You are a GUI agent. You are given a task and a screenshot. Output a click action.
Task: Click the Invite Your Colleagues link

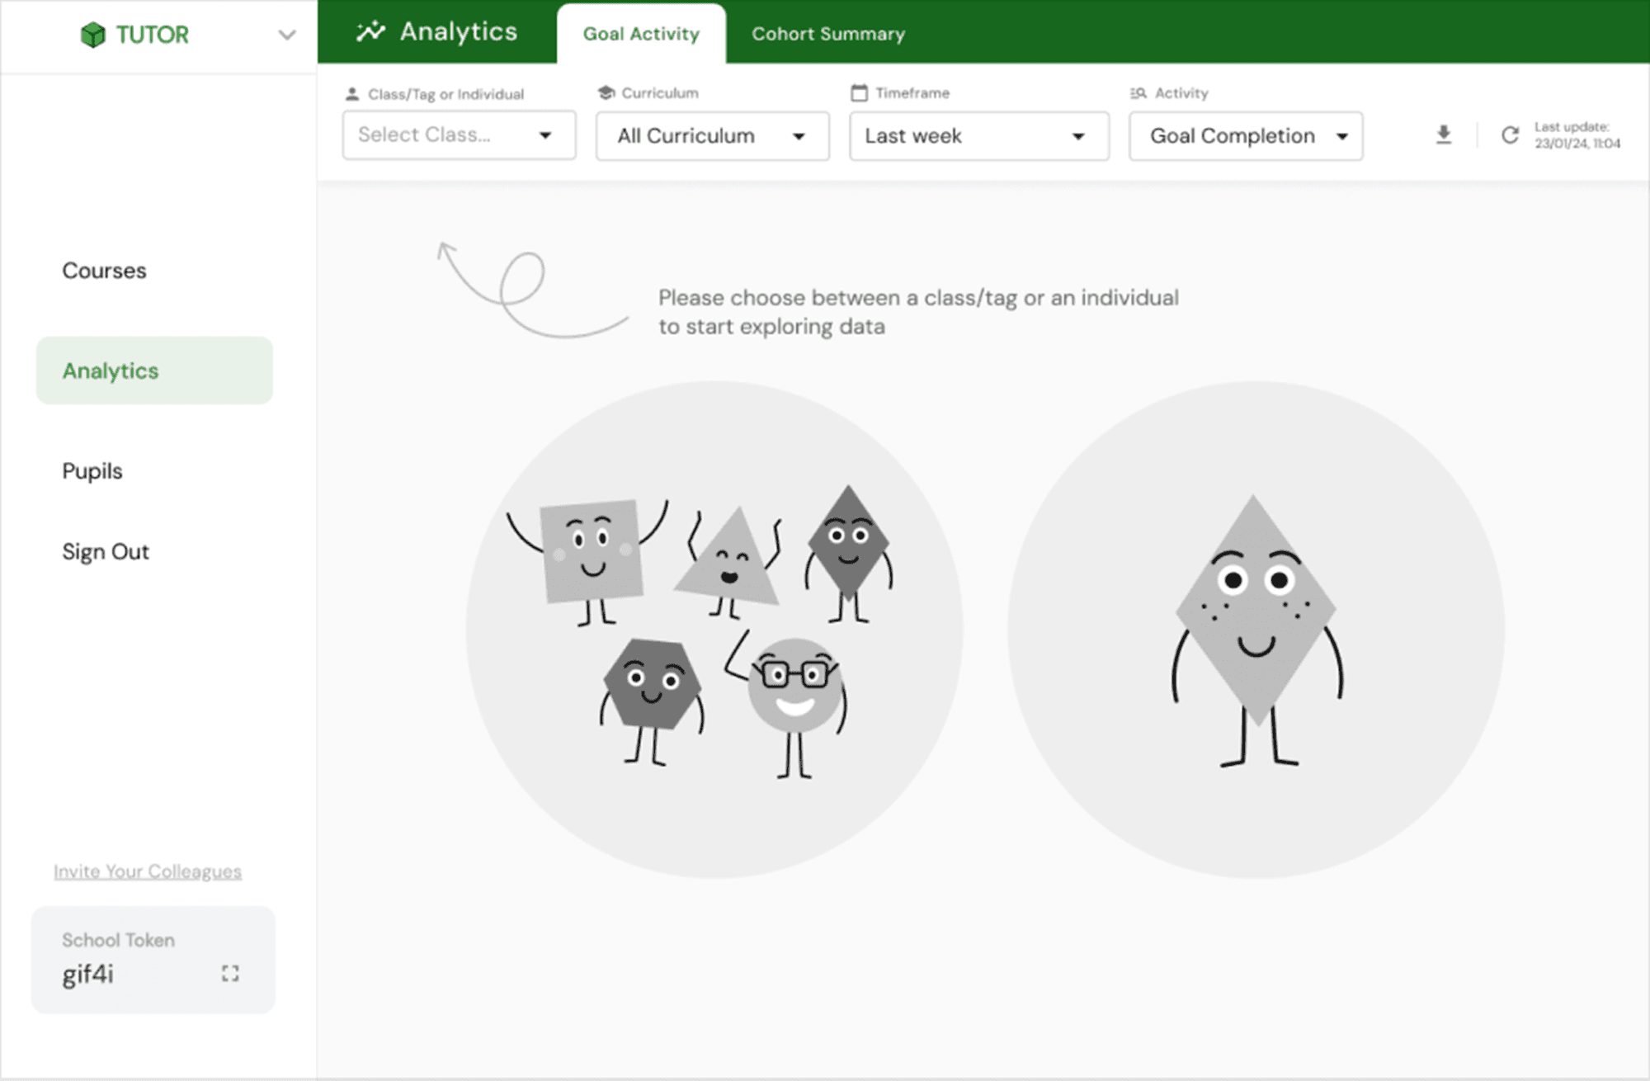[x=148, y=871]
